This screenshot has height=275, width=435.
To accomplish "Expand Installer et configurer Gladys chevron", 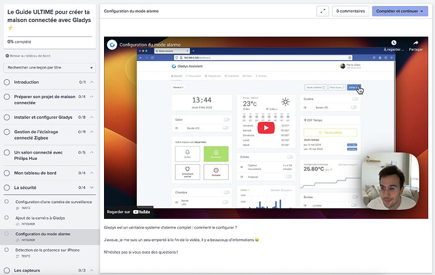I will click(91, 118).
